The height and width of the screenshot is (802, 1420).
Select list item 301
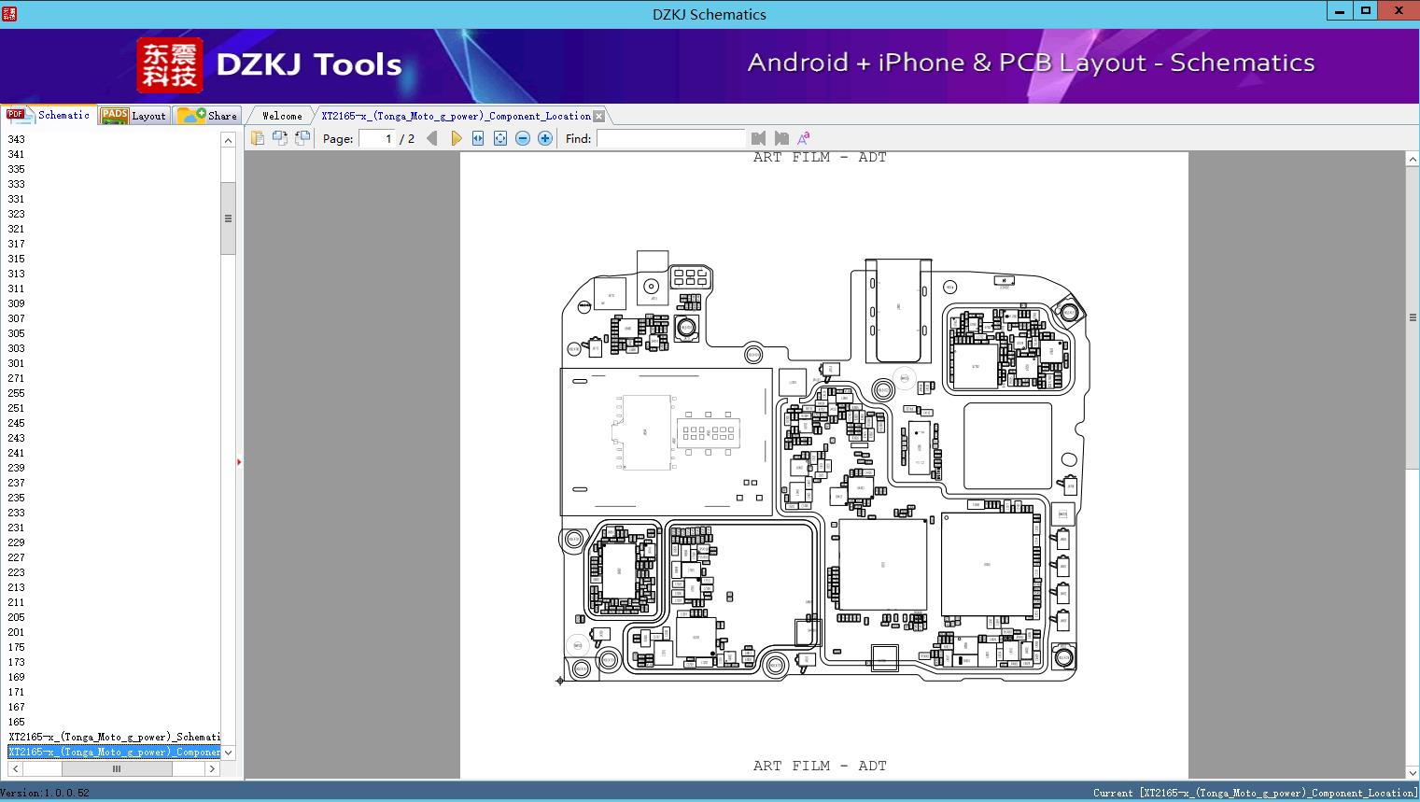(16, 363)
